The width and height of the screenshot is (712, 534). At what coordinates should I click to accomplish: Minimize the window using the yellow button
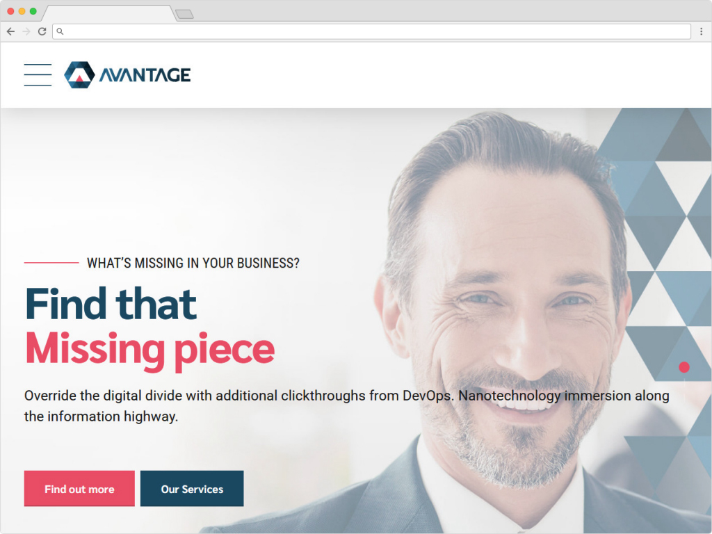coord(22,11)
